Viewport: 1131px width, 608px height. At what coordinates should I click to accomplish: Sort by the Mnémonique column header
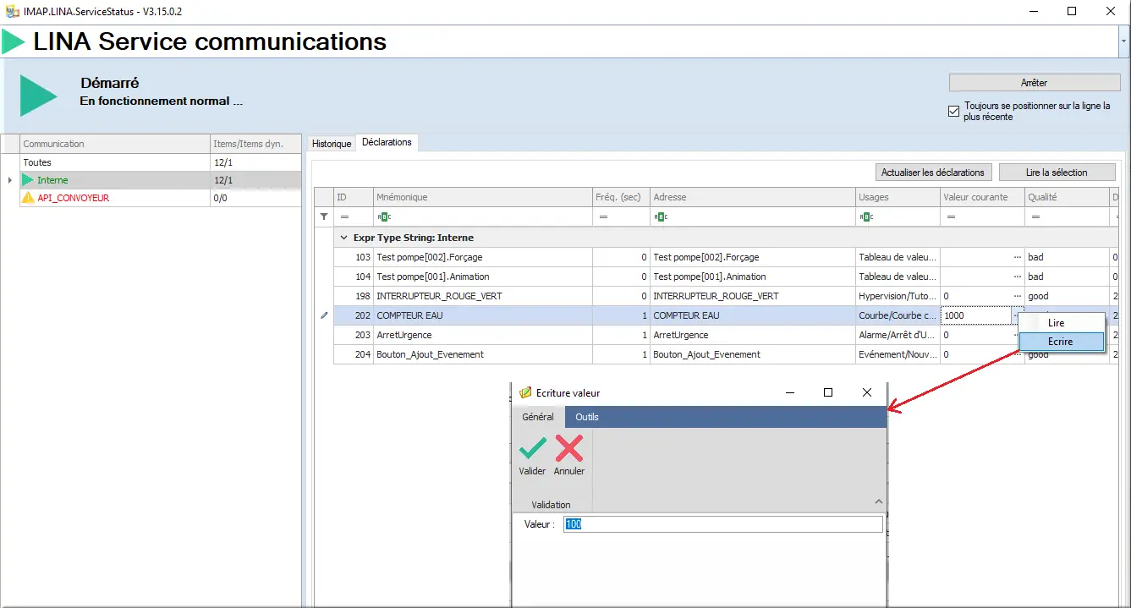point(483,197)
